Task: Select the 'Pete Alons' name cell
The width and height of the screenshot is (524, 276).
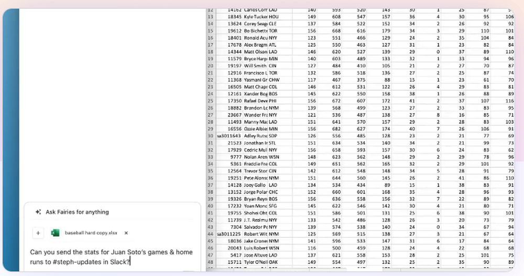Action: pyautogui.click(x=256, y=178)
